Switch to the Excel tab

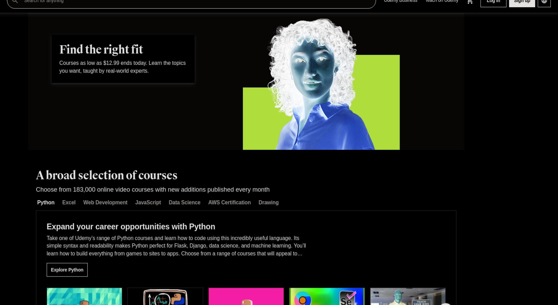point(69,202)
